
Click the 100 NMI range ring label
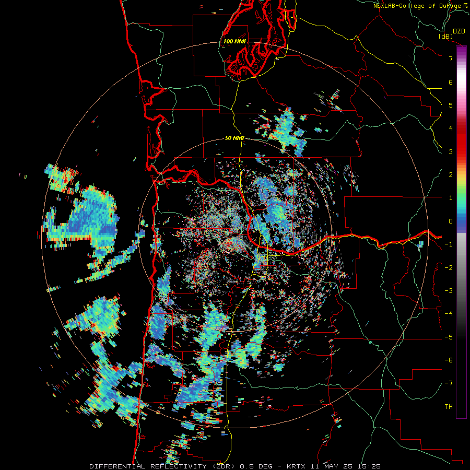click(234, 41)
